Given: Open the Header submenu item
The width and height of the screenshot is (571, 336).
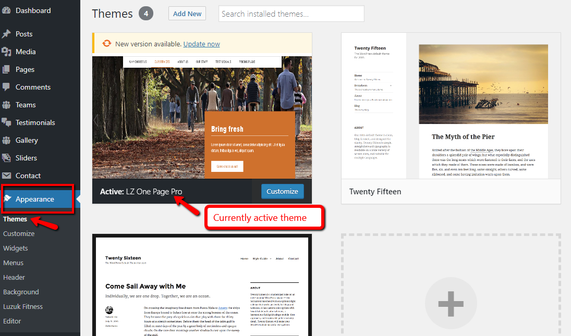Looking at the screenshot, I should (14, 277).
